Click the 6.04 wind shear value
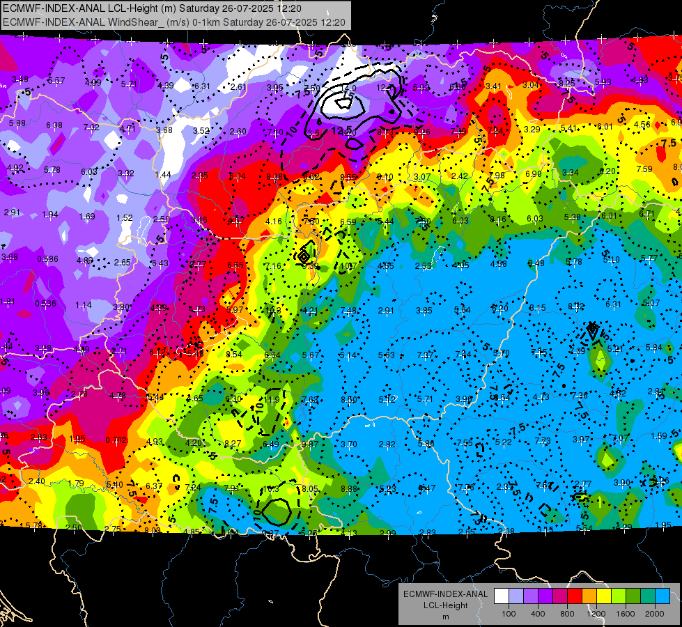682x627 pixels. 238,176
